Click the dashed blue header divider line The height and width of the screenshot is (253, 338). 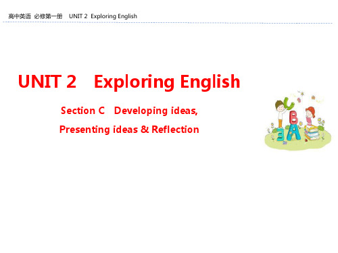(168, 23)
